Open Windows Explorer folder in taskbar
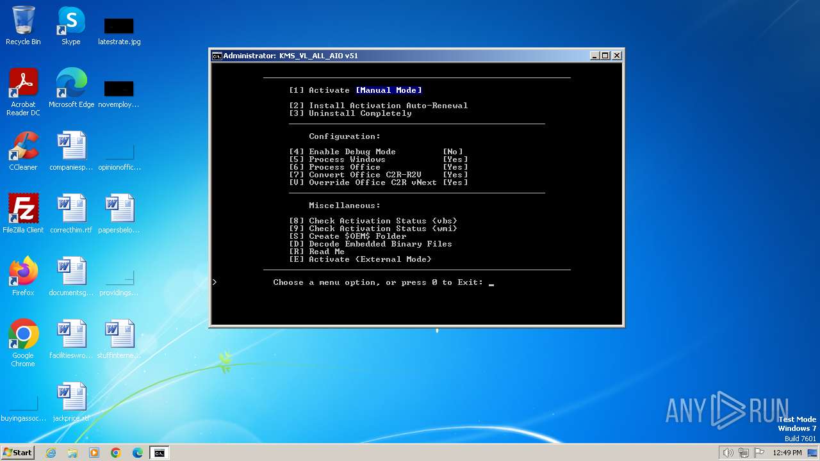820x461 pixels. [x=72, y=453]
